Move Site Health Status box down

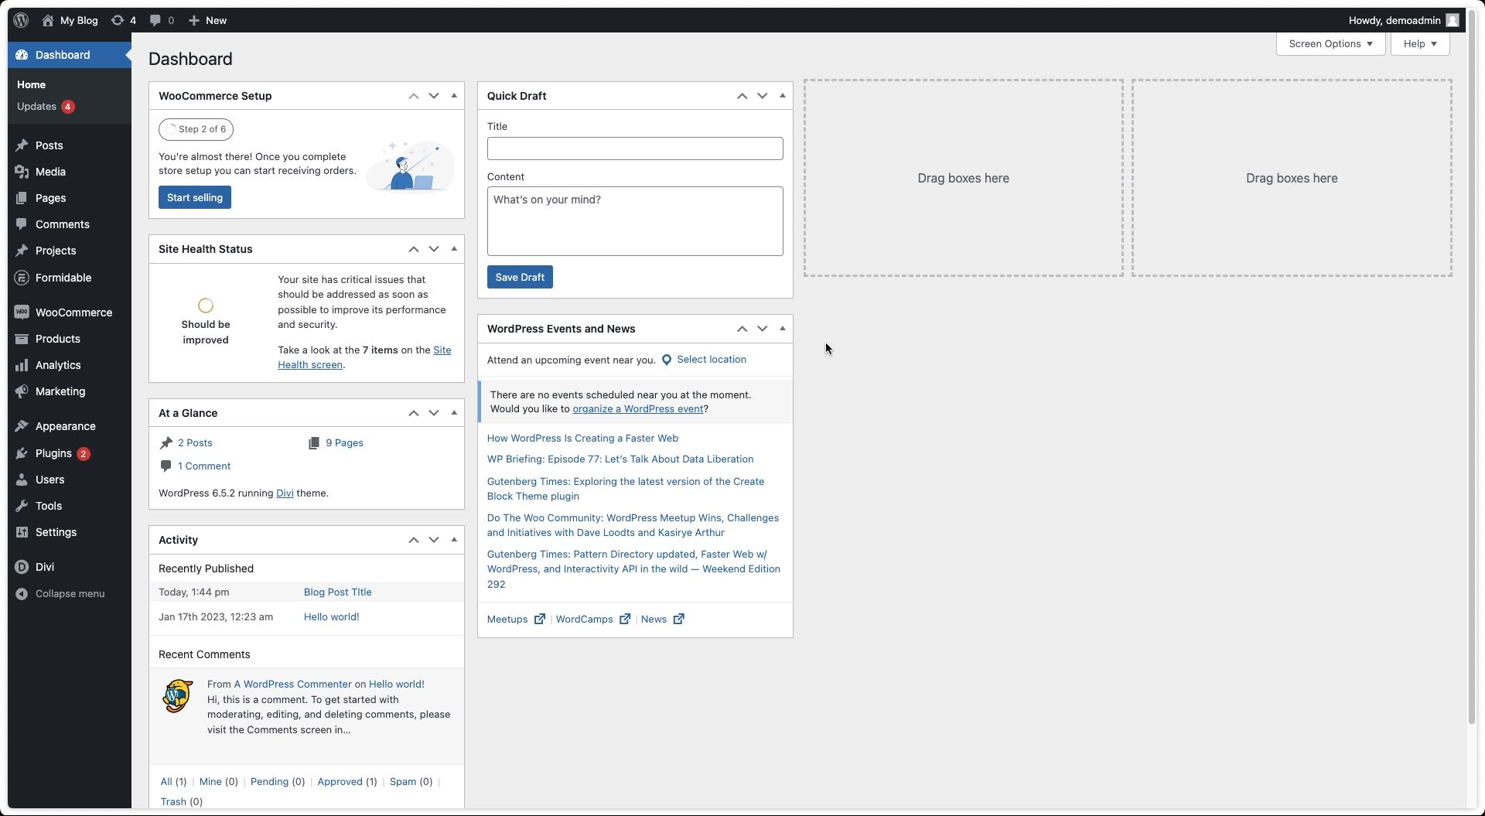[x=434, y=249]
